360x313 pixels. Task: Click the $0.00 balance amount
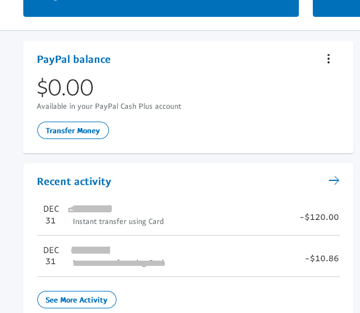65,87
